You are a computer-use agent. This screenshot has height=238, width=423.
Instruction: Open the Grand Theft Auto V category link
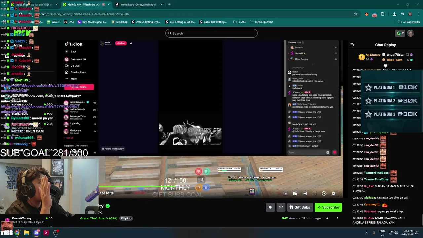coord(99,218)
